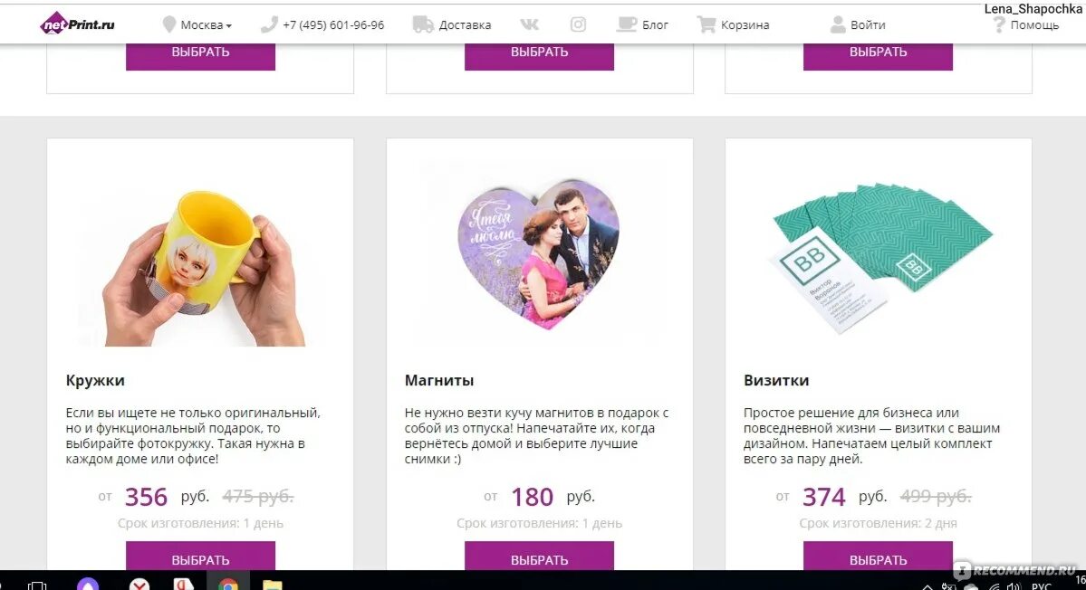
Task: Select the green business cards image
Action: coord(879,257)
